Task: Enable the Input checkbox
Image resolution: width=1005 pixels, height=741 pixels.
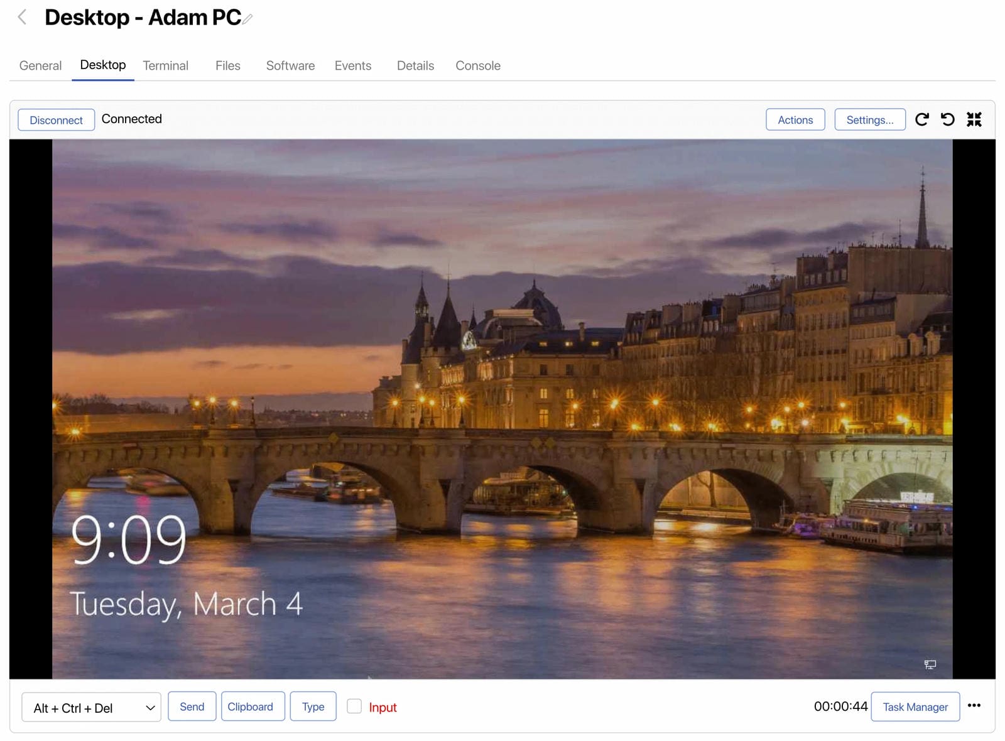Action: [354, 706]
